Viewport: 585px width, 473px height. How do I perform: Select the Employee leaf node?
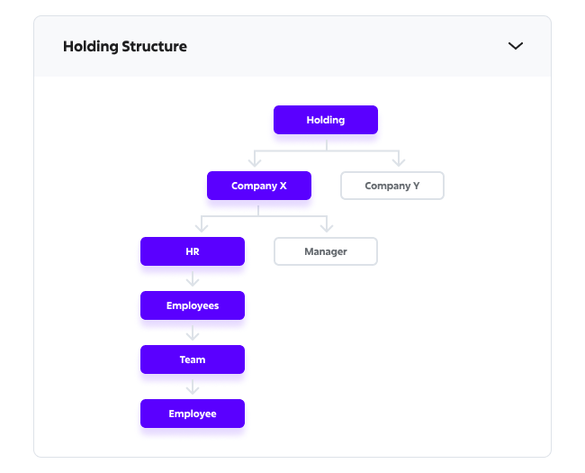[x=193, y=414]
